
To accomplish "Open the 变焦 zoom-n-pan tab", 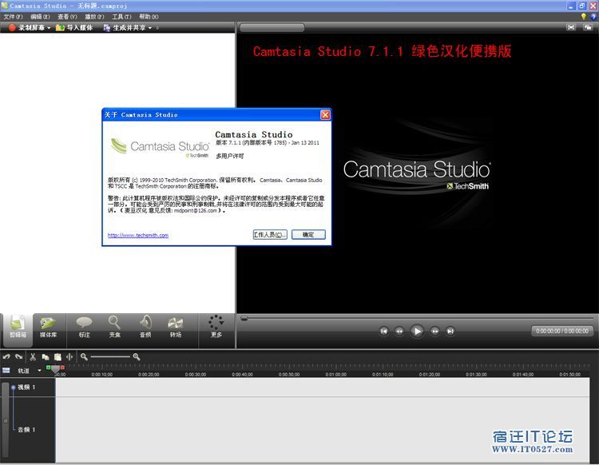I will click(114, 328).
